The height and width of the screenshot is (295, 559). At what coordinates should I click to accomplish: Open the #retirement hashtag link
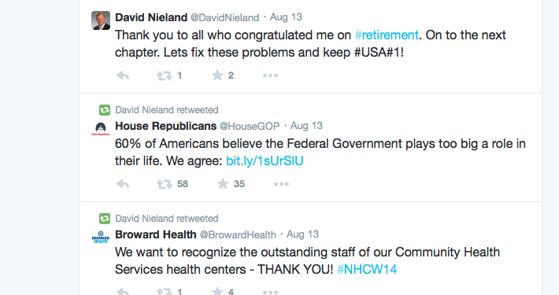tap(387, 35)
